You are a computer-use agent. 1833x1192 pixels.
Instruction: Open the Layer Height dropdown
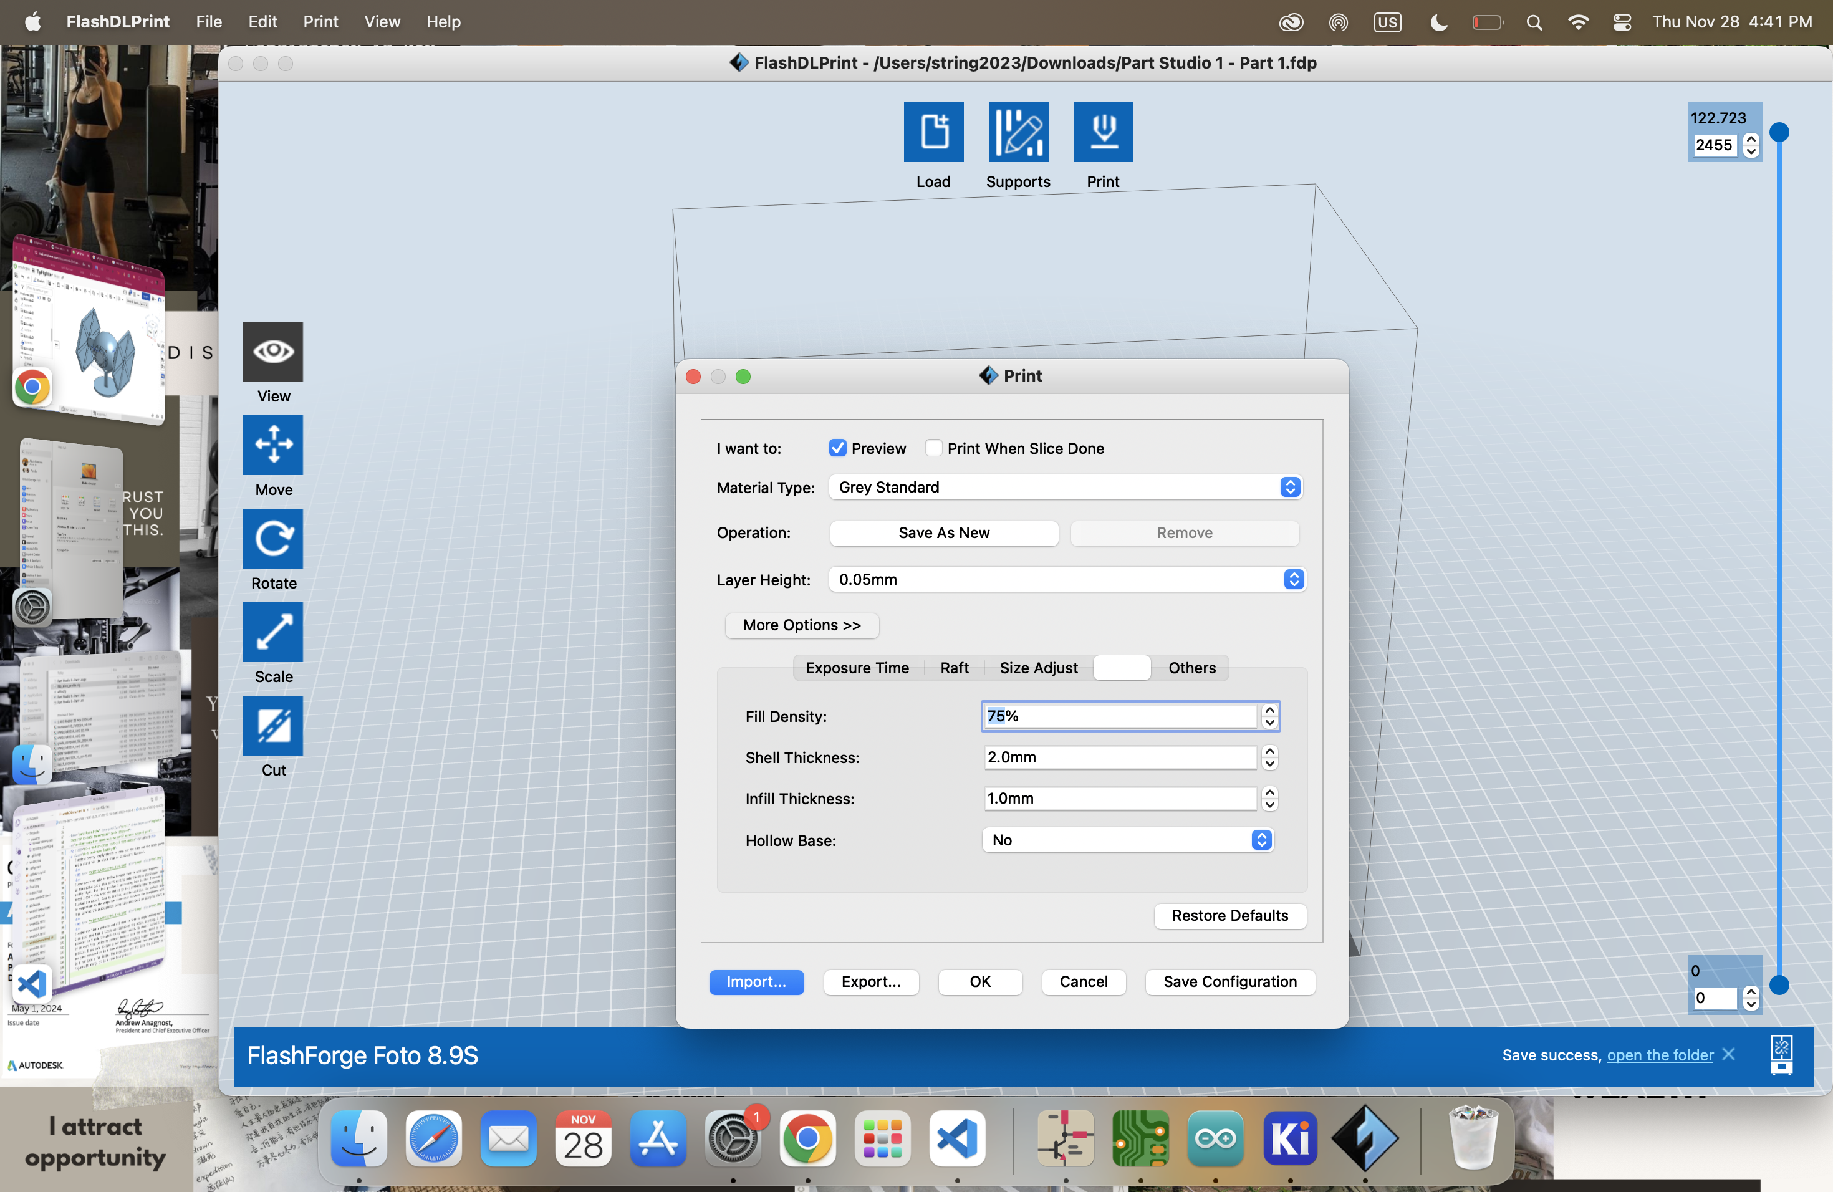(x=1067, y=579)
